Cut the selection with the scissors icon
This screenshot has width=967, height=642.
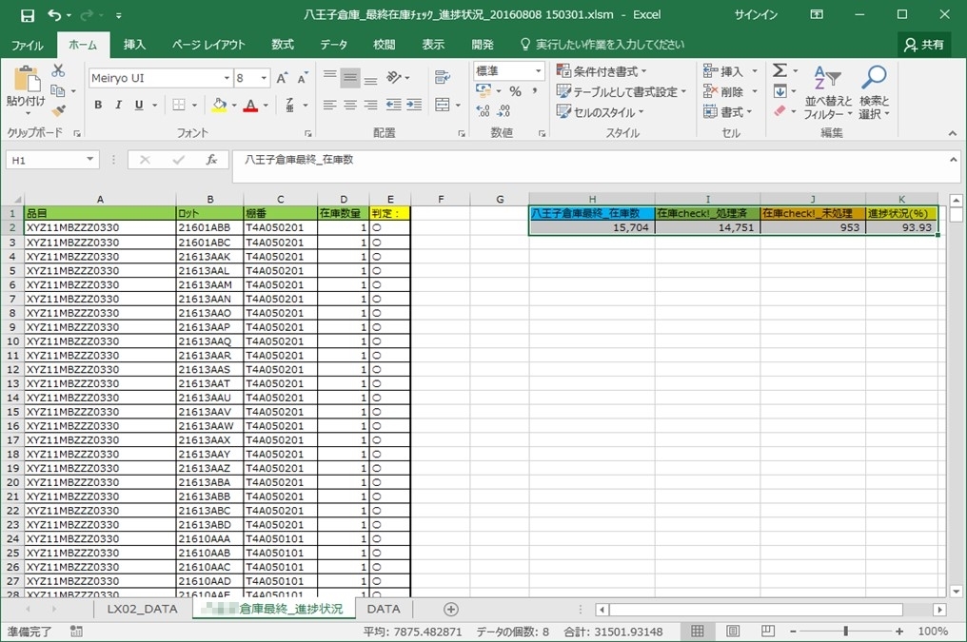pos(58,70)
